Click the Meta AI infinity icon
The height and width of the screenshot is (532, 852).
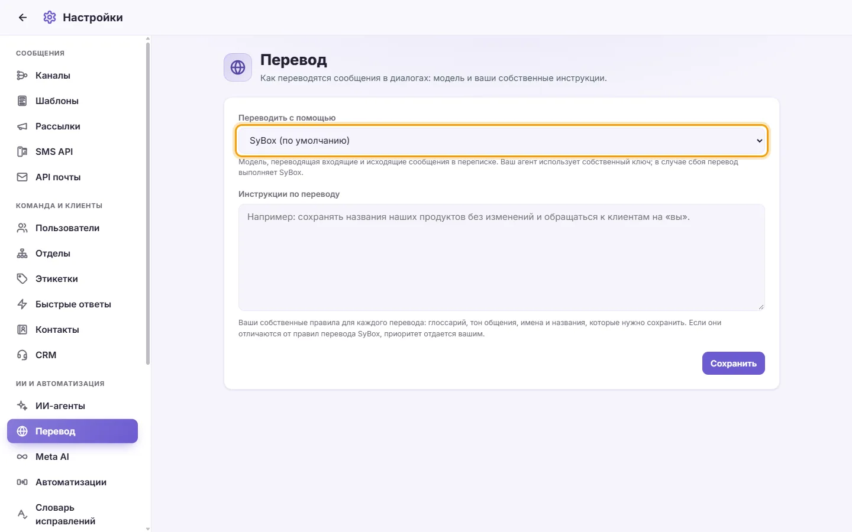coord(22,457)
